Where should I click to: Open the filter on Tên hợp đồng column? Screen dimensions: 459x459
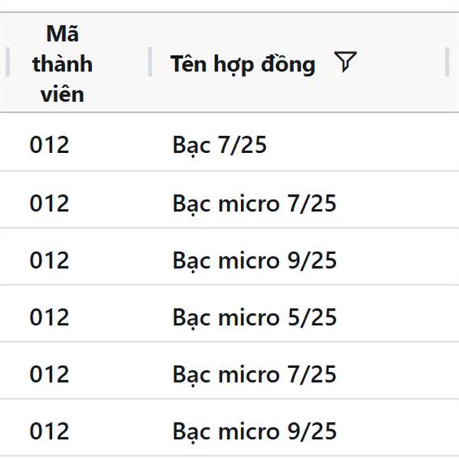[346, 61]
